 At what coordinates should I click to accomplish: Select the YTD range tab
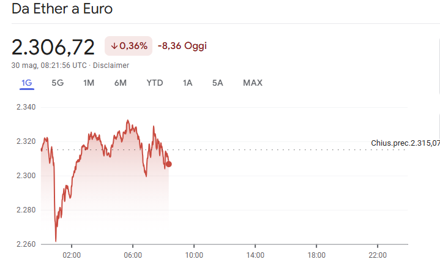click(x=155, y=83)
